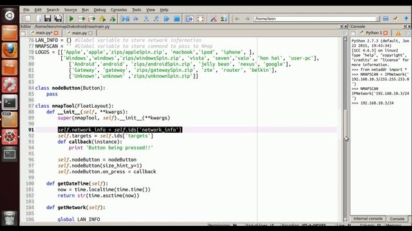The image size is (412, 231).
Task: Open the Source menu
Action: coord(70,10)
